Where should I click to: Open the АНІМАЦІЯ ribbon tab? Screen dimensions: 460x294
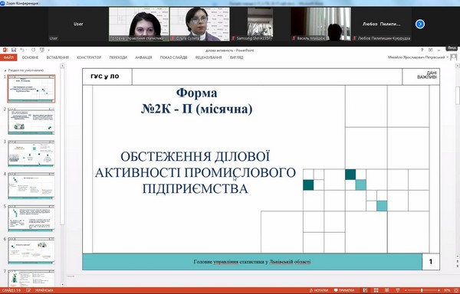143,57
